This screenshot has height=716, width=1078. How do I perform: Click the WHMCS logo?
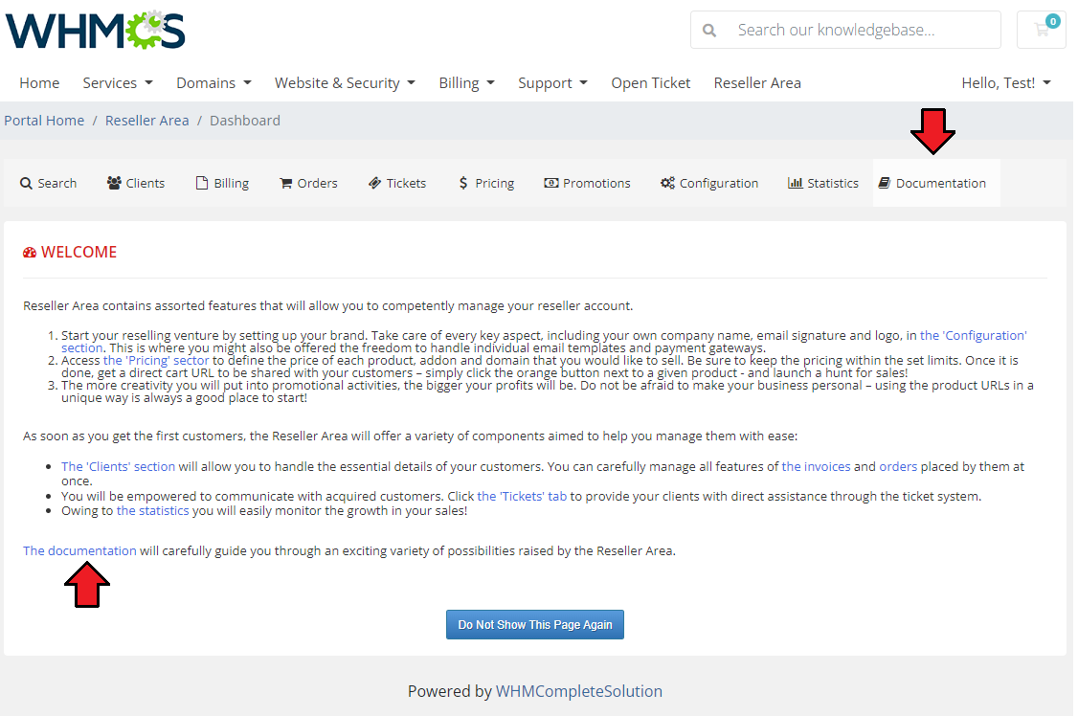click(x=96, y=31)
